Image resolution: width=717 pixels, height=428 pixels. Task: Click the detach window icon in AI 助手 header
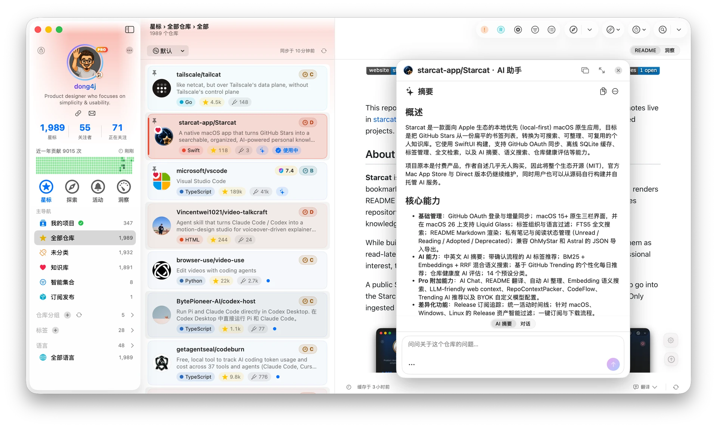pyautogui.click(x=585, y=71)
